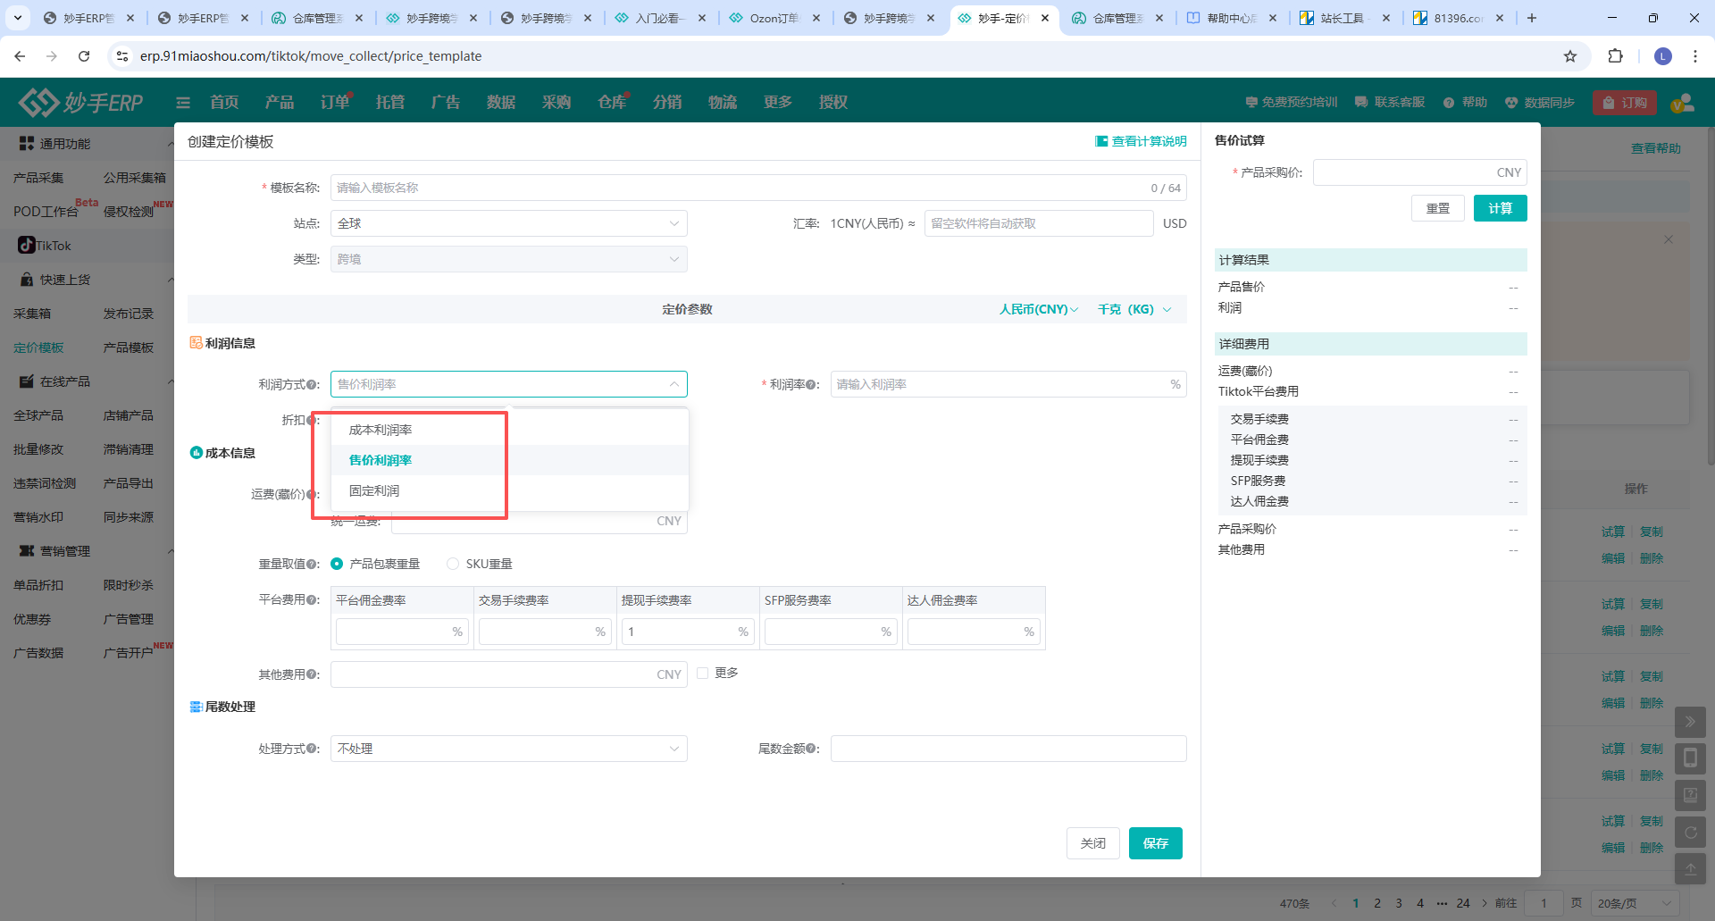The height and width of the screenshot is (921, 1715).
Task: Select the 产品包裹重量 radio button
Action: click(x=338, y=564)
